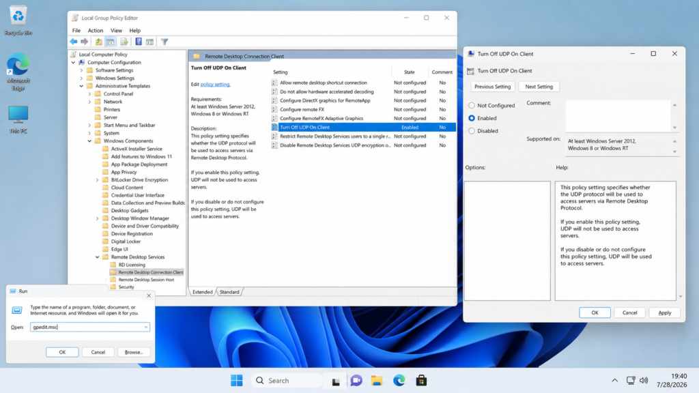The height and width of the screenshot is (393, 699).
Task: Expand the Control Panel tree node
Action: (89, 94)
